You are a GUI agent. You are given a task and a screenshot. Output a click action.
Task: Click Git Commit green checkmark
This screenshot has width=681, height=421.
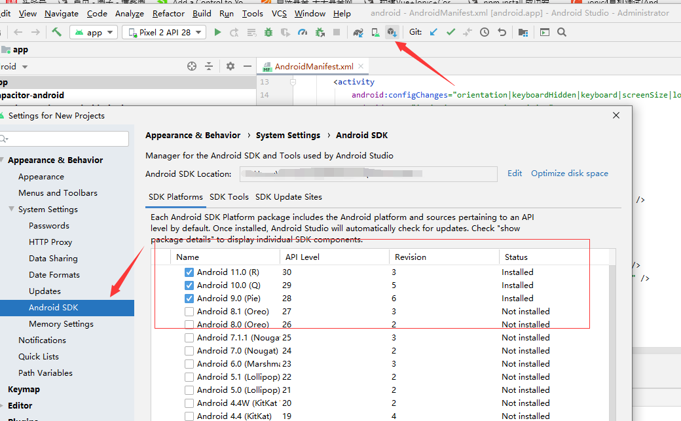451,32
